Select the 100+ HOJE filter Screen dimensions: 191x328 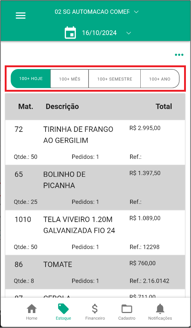click(x=31, y=79)
